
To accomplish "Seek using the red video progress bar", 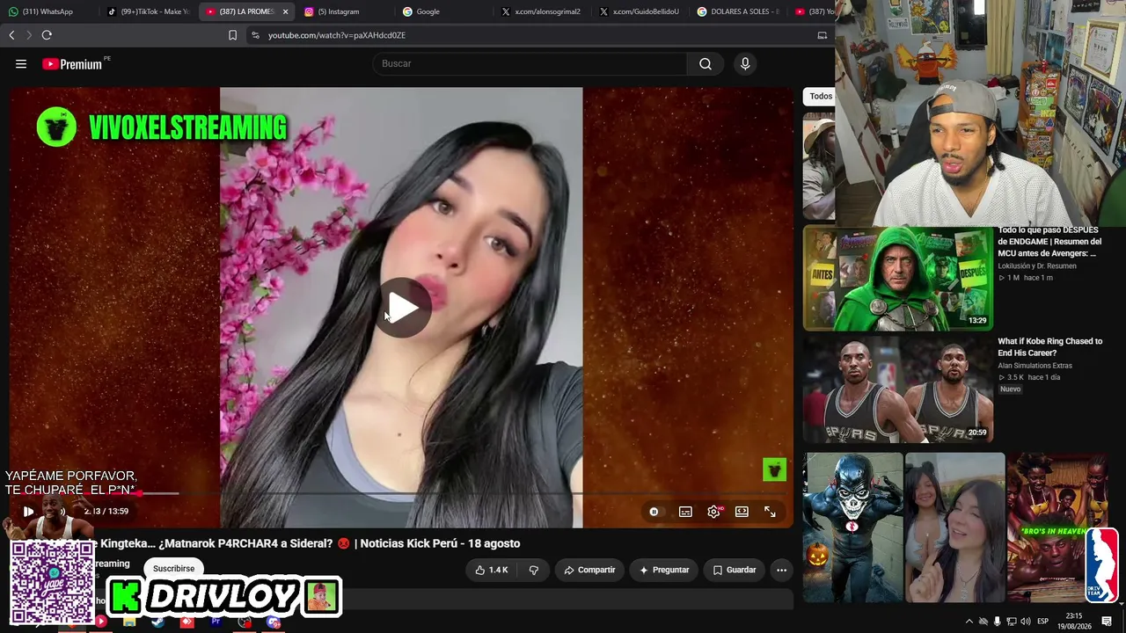I will click(x=400, y=493).
